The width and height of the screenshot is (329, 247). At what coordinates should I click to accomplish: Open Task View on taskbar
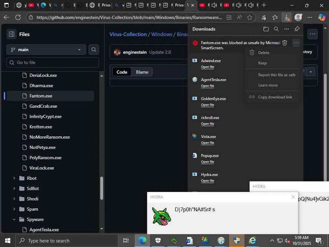[x=126, y=241]
